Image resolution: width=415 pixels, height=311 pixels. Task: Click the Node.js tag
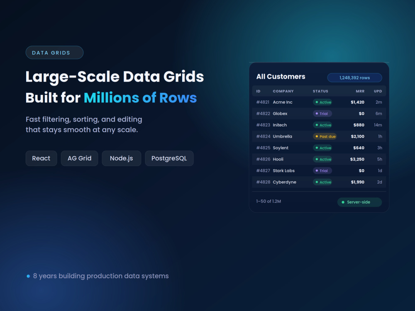[x=122, y=158]
